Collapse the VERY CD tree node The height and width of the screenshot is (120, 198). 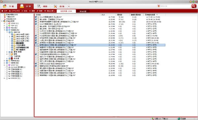pyautogui.click(x=7, y=32)
